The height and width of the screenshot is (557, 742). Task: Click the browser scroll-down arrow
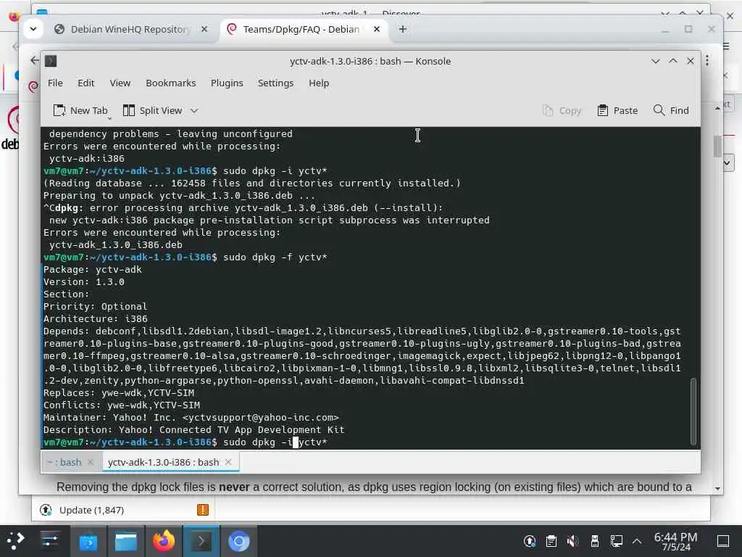point(717,488)
